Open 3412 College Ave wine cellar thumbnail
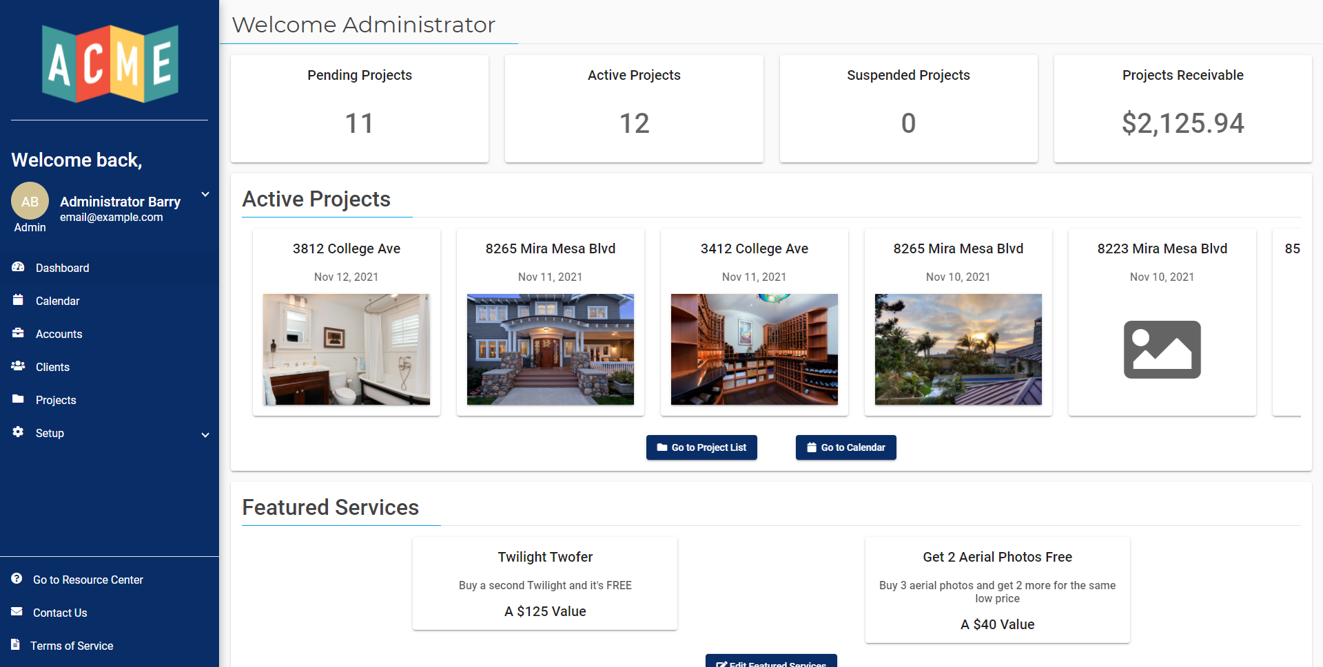The width and height of the screenshot is (1323, 667). click(755, 349)
